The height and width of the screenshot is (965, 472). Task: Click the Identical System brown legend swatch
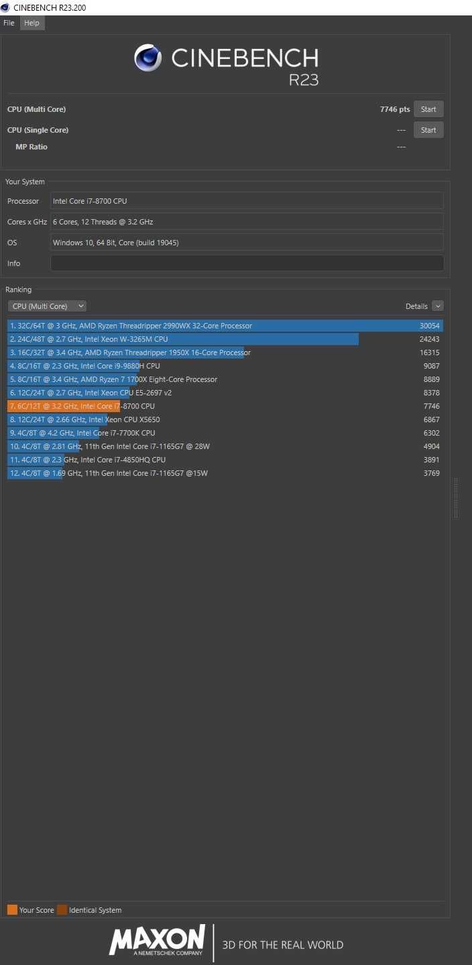click(x=62, y=910)
